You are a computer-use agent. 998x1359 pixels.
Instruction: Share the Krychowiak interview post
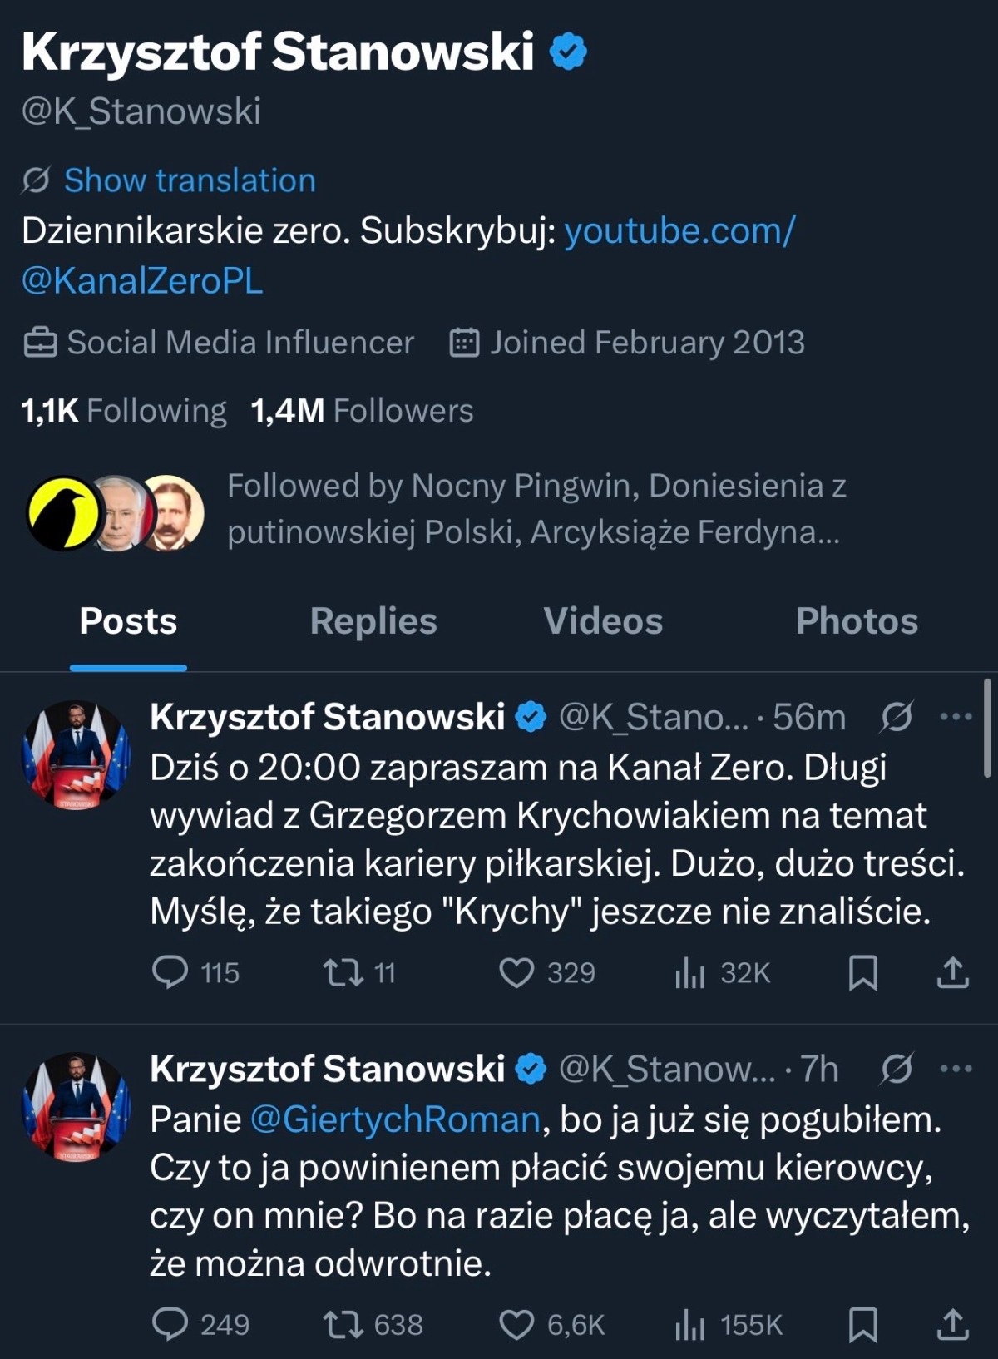pos(952,972)
